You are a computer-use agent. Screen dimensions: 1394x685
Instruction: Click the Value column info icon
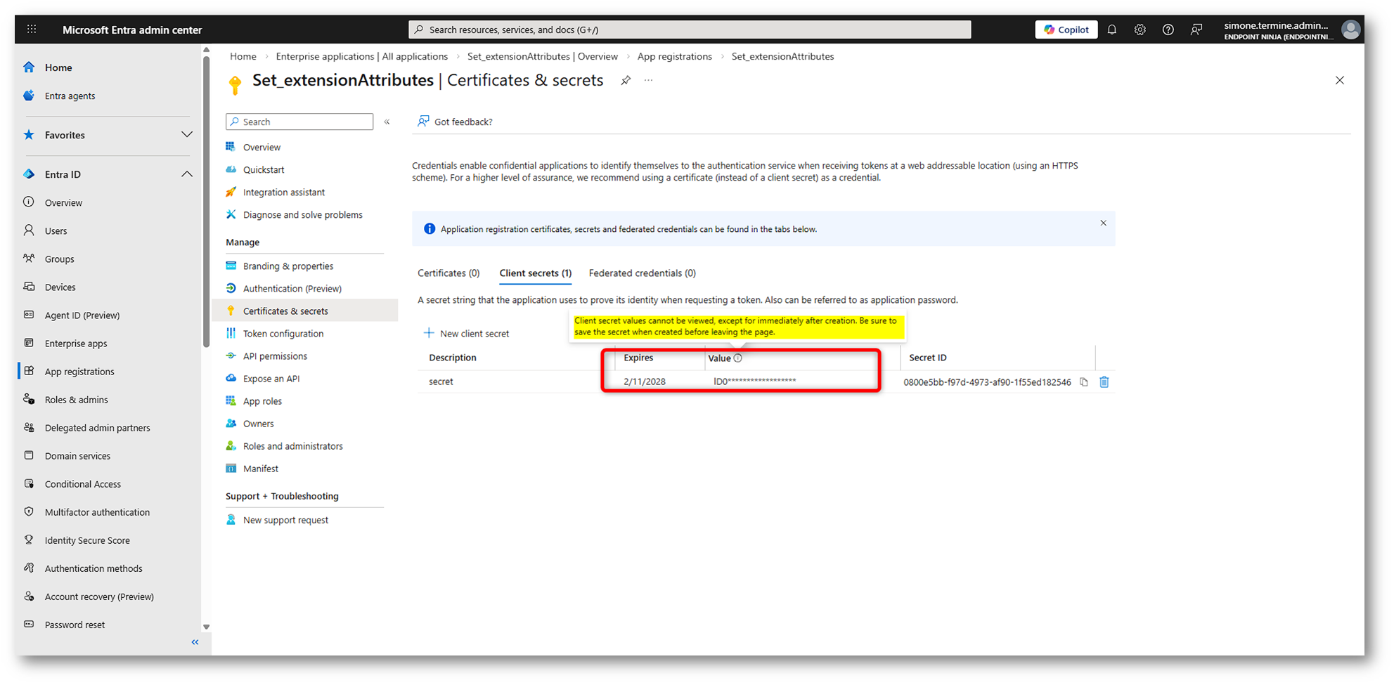pyautogui.click(x=738, y=358)
